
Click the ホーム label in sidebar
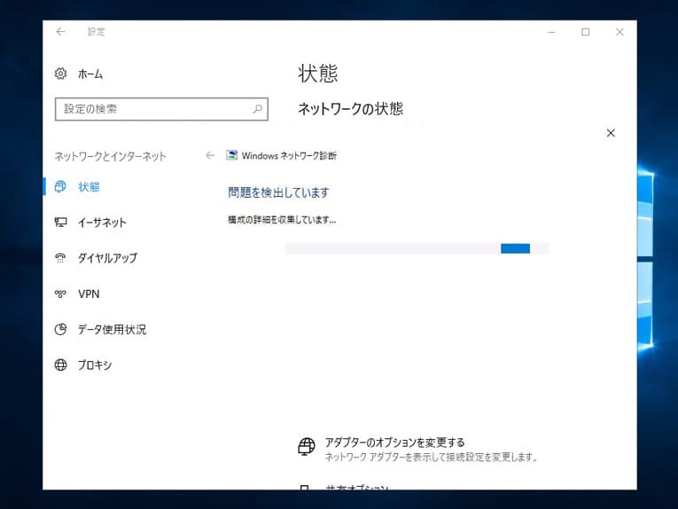[x=90, y=74]
